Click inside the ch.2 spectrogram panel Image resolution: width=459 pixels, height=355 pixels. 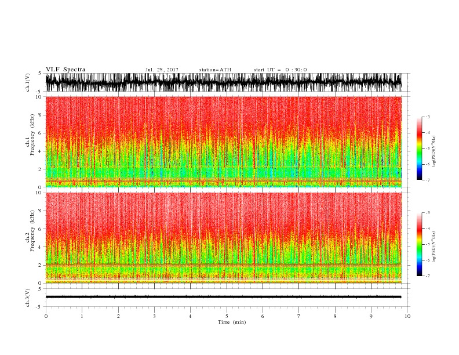(223, 238)
